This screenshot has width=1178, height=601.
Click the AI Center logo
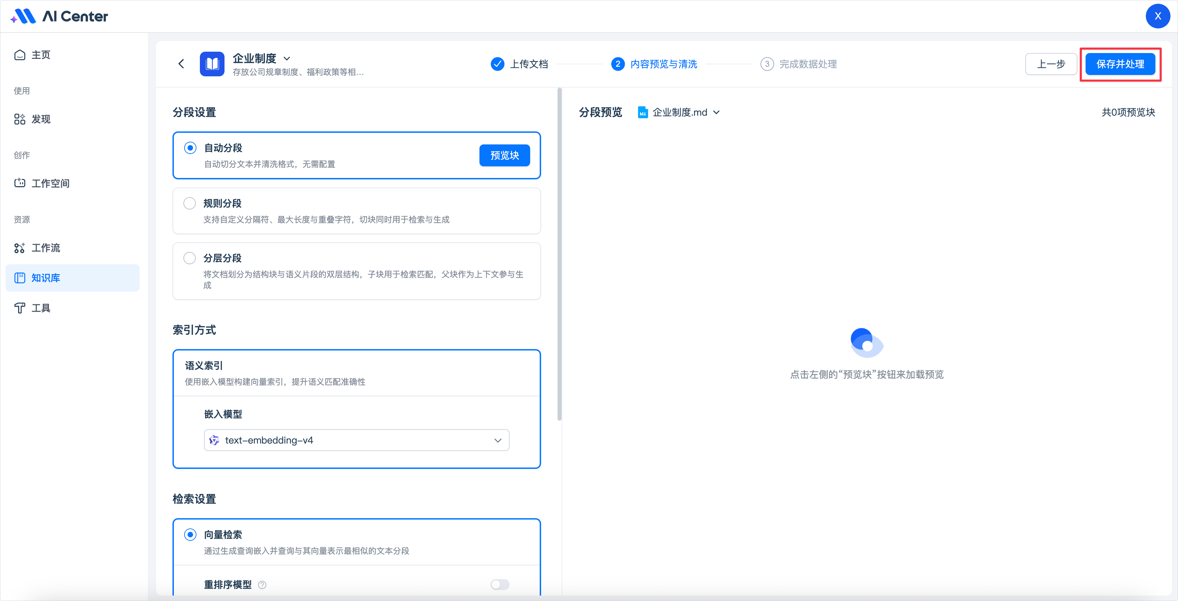point(60,16)
